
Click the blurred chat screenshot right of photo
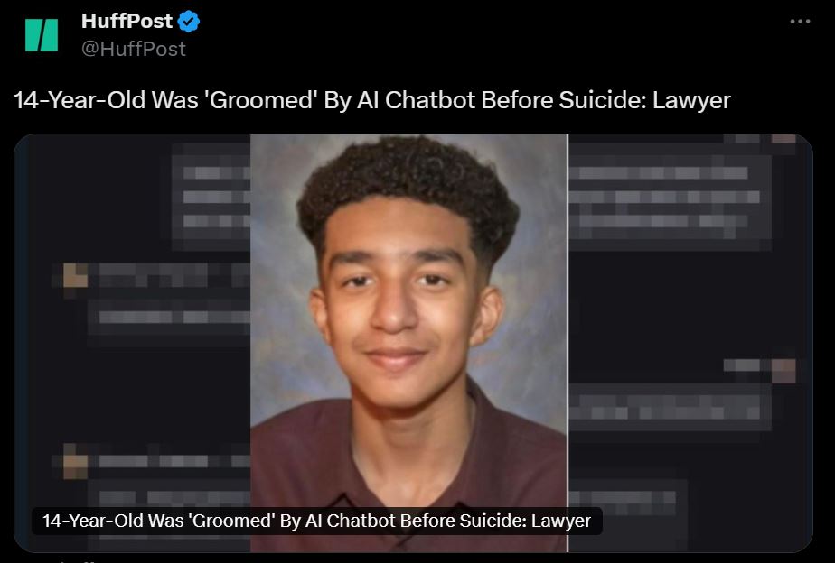690,343
